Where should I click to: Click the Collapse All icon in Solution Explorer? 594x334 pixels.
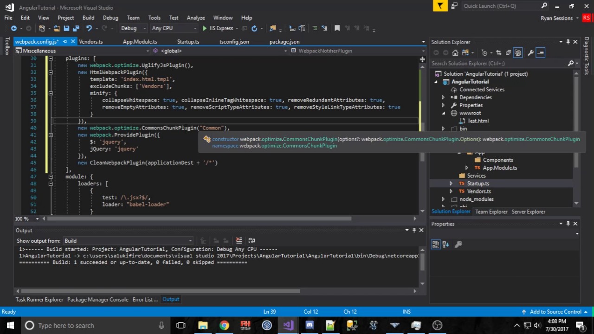[508, 53]
